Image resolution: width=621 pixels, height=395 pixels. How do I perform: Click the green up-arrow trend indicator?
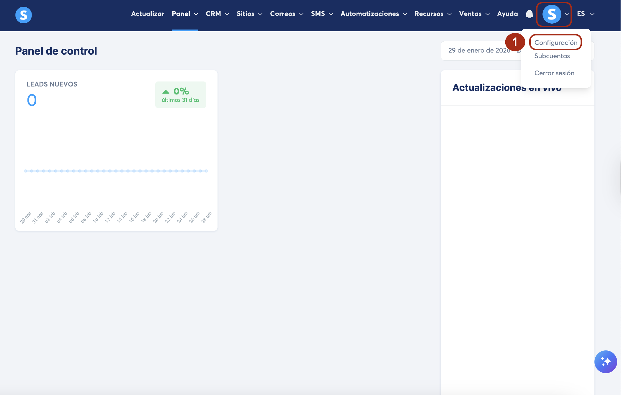pyautogui.click(x=166, y=92)
